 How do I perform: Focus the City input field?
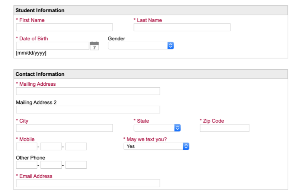(64, 128)
